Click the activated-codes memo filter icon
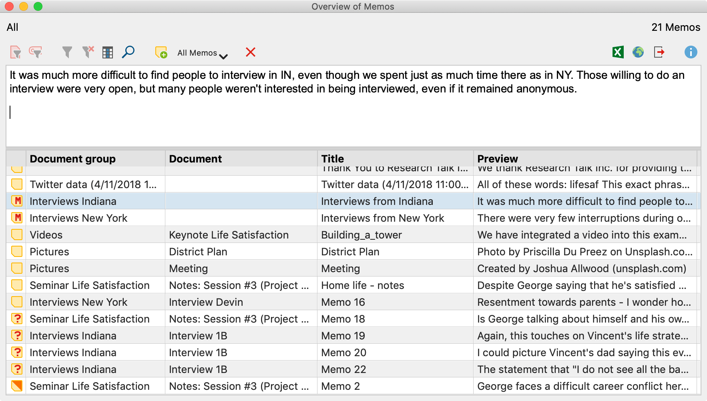Viewport: 707px width, 401px height. 36,52
